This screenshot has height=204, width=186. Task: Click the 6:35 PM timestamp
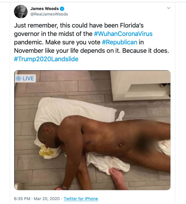[22, 199]
